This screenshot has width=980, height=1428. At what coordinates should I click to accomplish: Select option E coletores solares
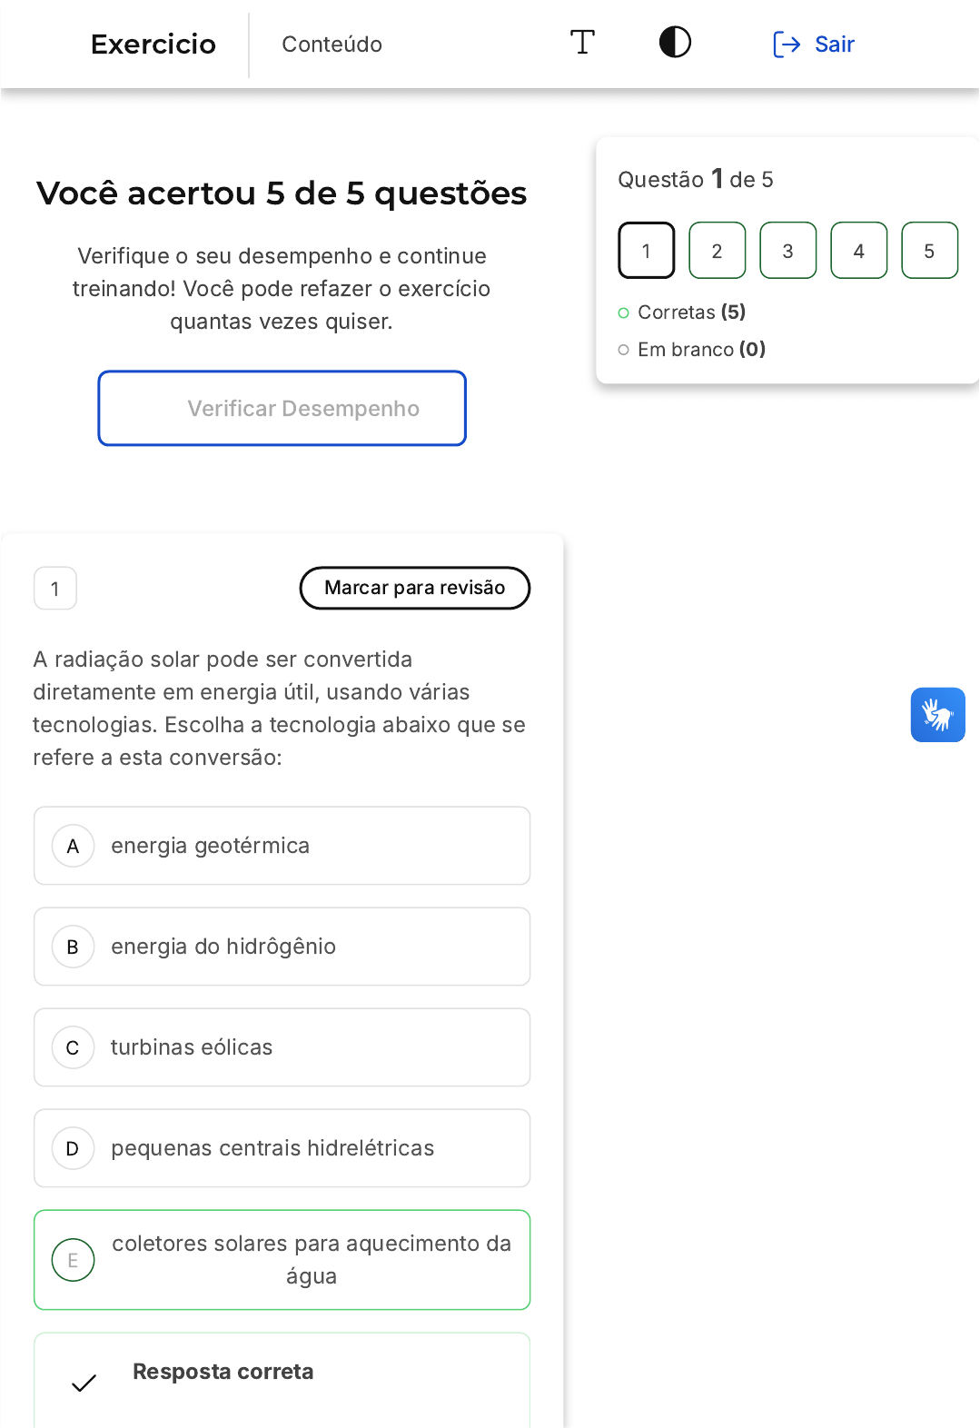point(282,1260)
